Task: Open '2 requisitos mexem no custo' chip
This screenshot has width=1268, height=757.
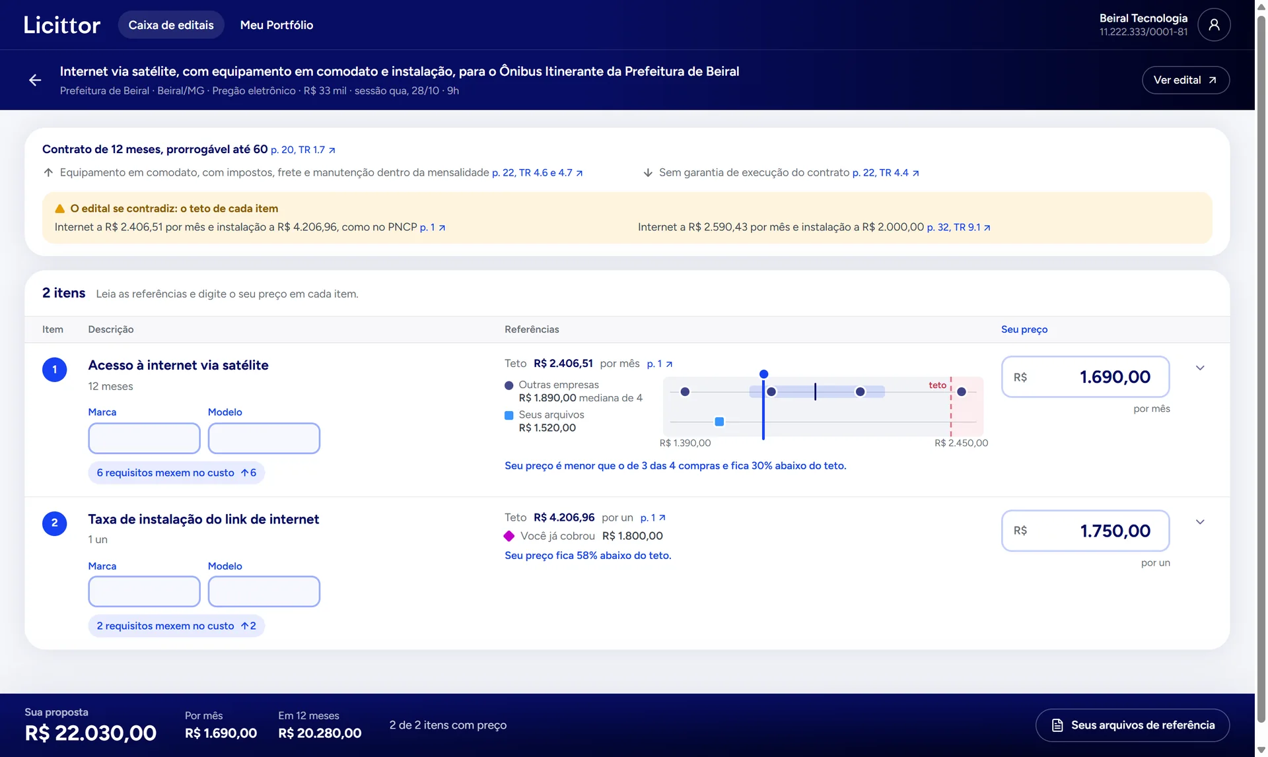Action: pos(176,626)
